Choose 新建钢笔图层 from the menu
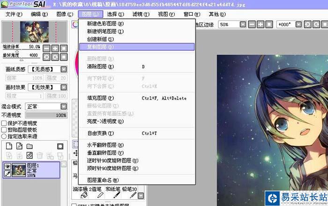Screen dimensions: 328x206 point(137,31)
